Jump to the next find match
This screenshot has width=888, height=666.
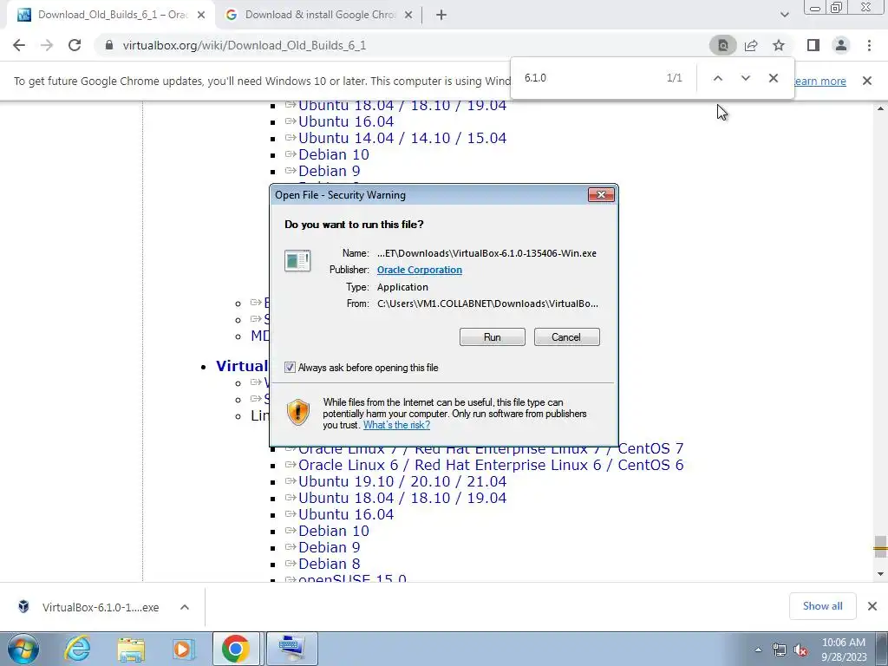pyautogui.click(x=745, y=78)
